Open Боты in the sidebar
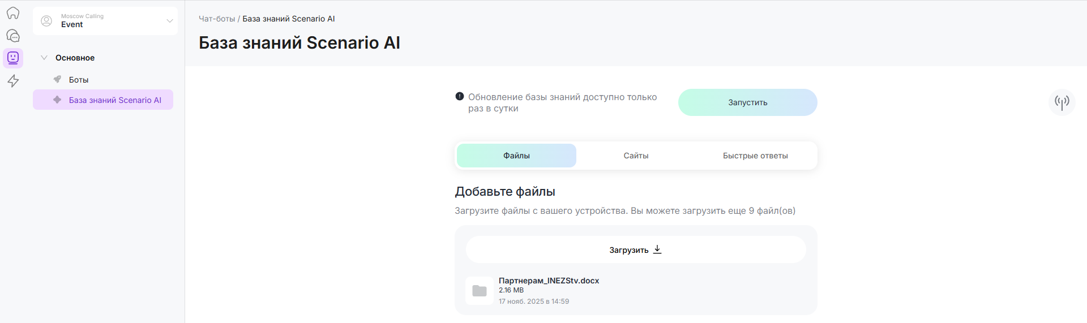This screenshot has height=323, width=1087. pos(79,80)
